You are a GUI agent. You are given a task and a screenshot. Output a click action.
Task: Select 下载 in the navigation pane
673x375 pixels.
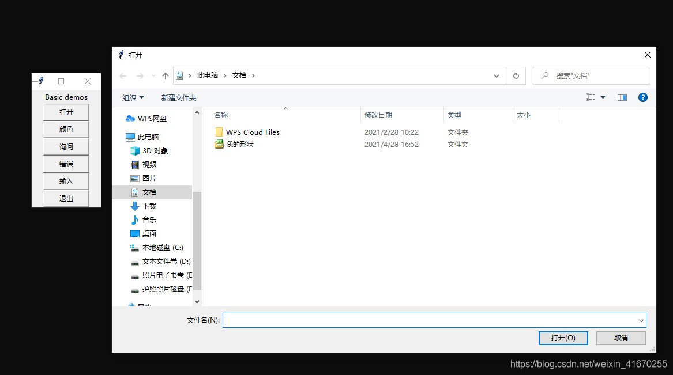[148, 206]
